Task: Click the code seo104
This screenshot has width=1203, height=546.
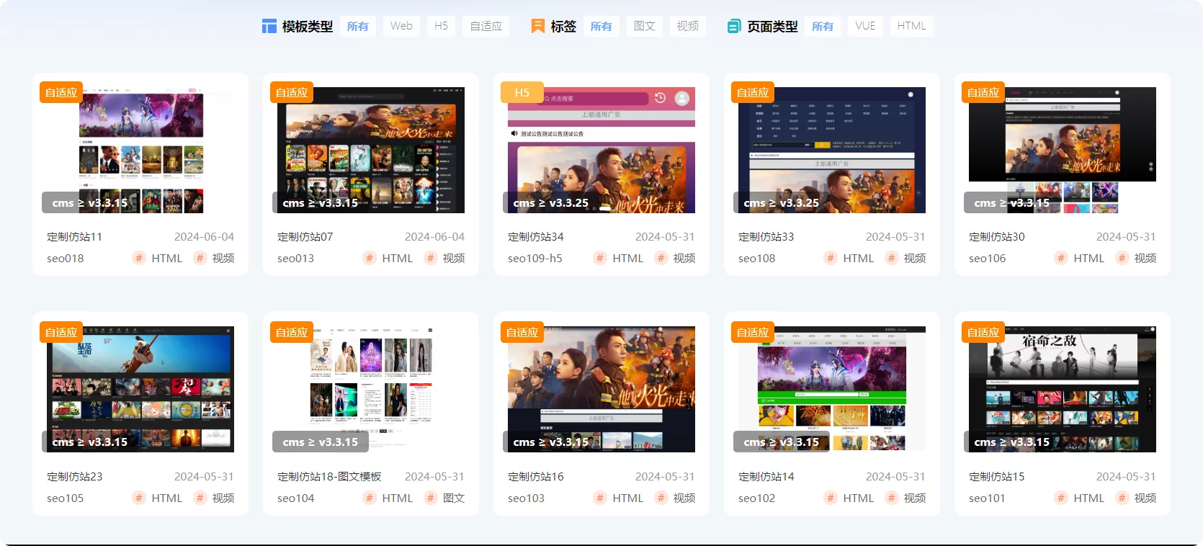Action: click(296, 498)
